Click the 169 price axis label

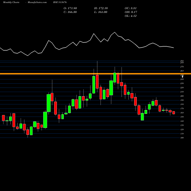182,113
